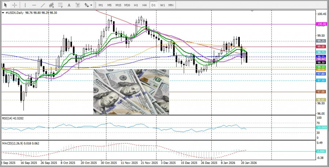Click the 100.45 price scale value
This screenshot has width=329, height=167.
[x=321, y=14]
